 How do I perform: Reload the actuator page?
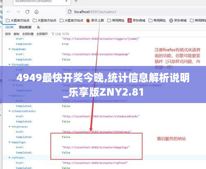click(27, 12)
